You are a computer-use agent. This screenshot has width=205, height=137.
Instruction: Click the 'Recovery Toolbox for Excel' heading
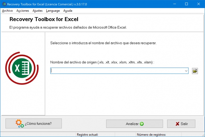pos(44,19)
